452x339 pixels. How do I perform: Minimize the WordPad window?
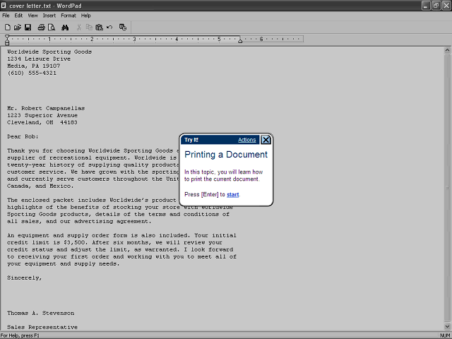tap(426, 6)
